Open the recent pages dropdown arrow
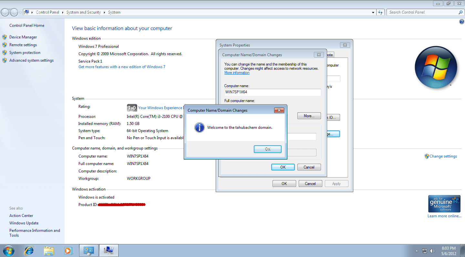The height and width of the screenshot is (257, 465). (20, 12)
